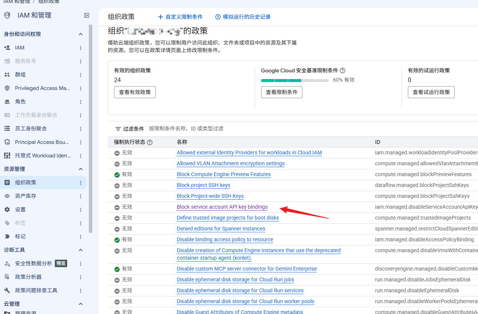This screenshot has width=478, height=314.
Task: Open the more-options menu for IAM
Action: pyautogui.click(x=81, y=48)
